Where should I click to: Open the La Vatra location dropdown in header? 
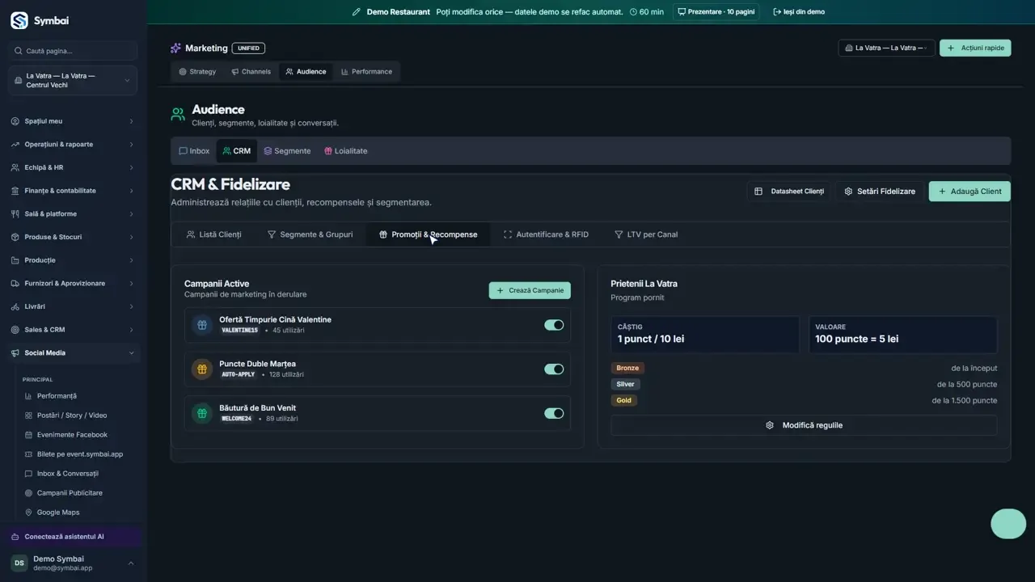point(886,48)
